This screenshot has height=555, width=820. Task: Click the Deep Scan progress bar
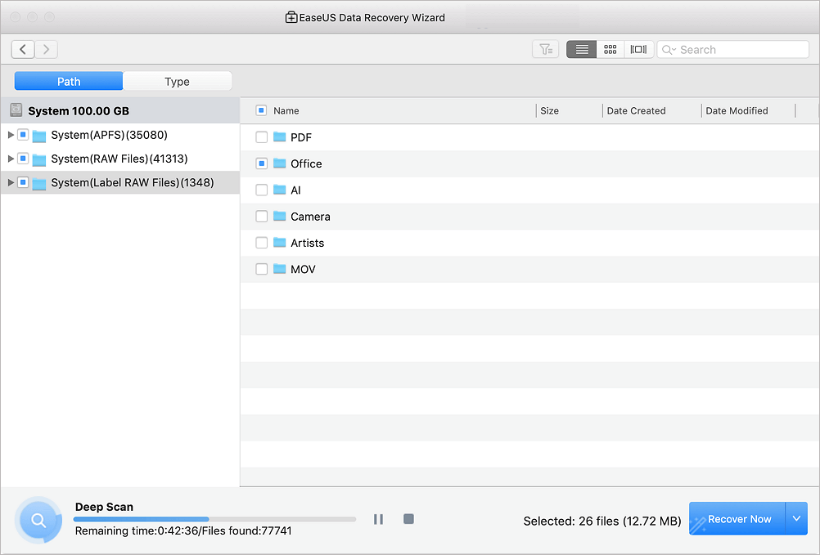[x=214, y=519]
